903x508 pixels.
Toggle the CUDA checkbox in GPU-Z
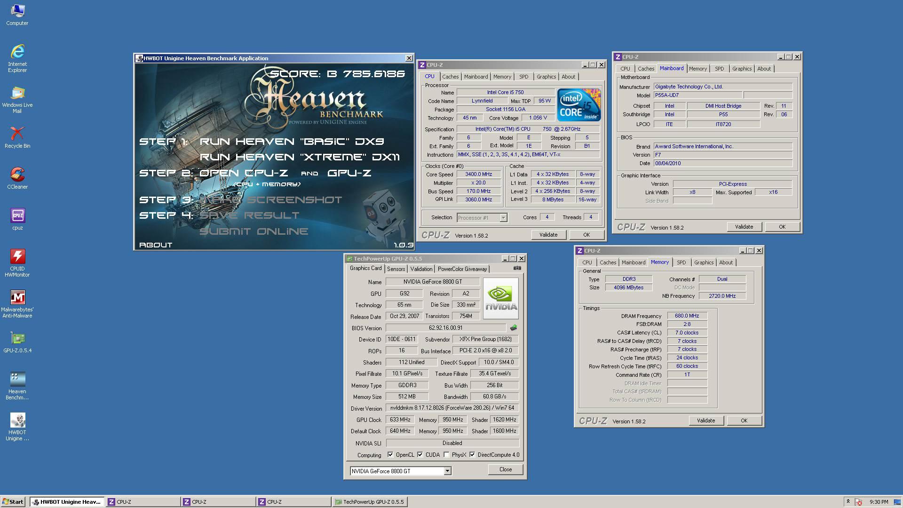420,455
